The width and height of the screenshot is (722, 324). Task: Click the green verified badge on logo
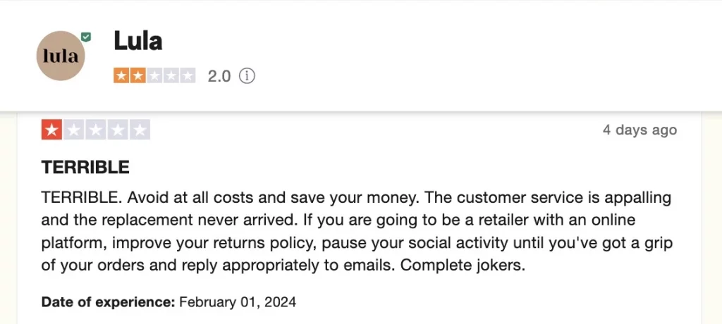pos(85,37)
